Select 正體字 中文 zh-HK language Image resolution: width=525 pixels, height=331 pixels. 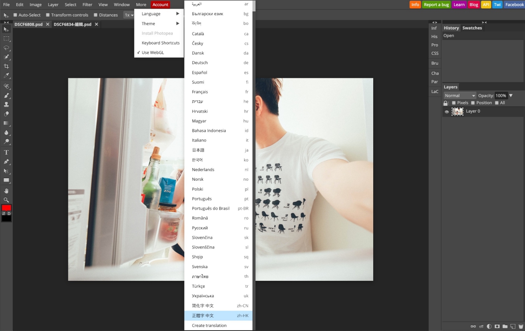click(x=218, y=315)
